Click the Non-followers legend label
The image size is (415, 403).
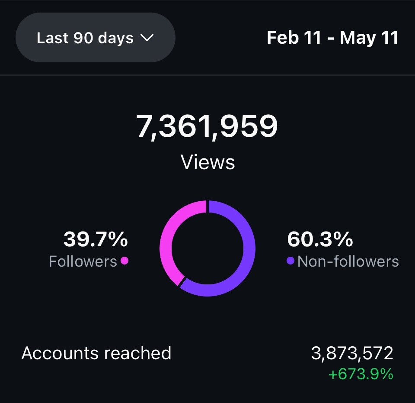coord(348,261)
